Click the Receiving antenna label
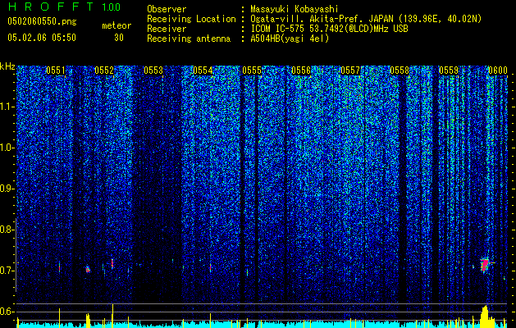 189,39
